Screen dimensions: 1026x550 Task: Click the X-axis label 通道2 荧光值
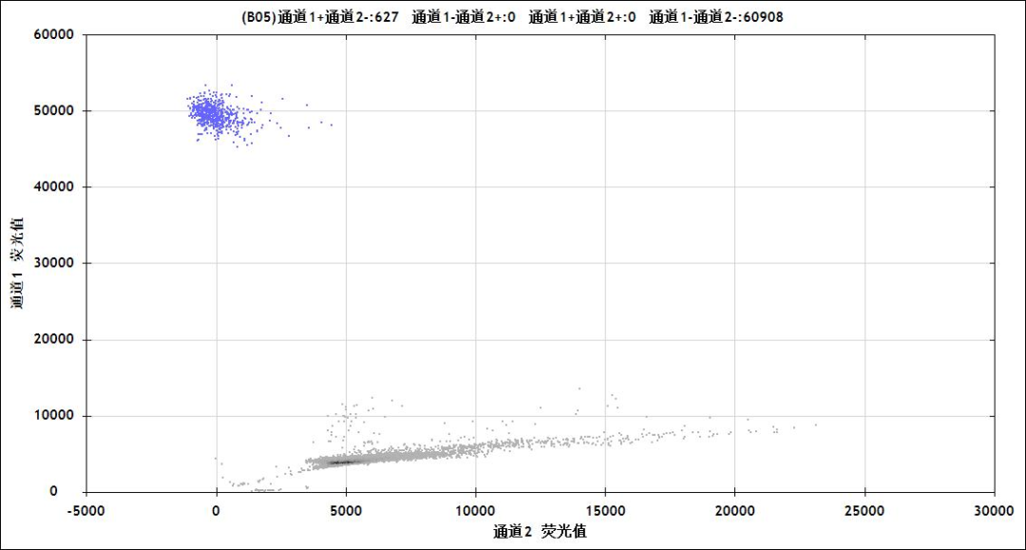click(540, 531)
